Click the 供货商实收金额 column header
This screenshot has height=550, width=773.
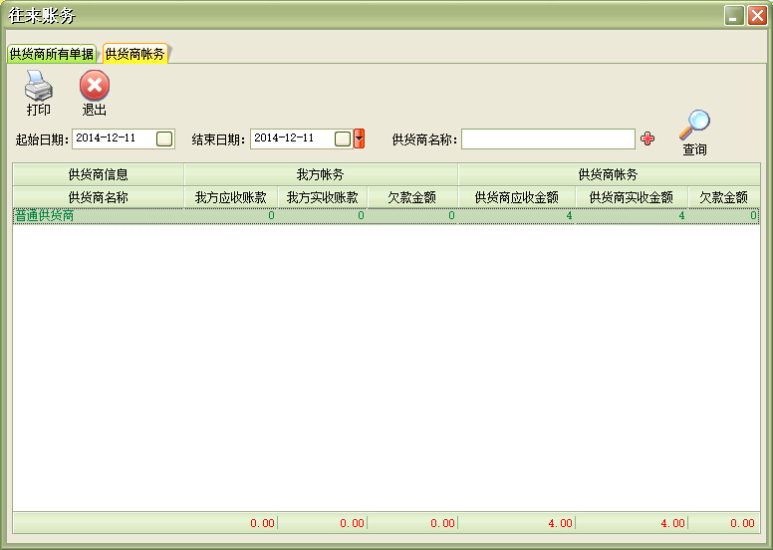[x=631, y=197]
